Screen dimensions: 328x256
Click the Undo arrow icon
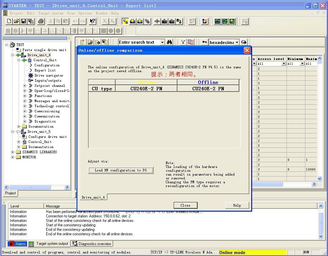pos(75,21)
